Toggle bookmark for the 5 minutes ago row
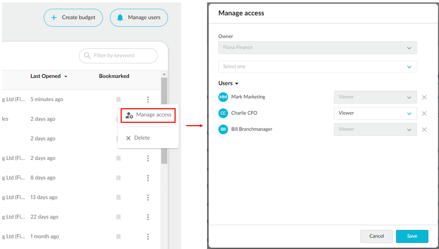The height and width of the screenshot is (249, 439). click(x=118, y=100)
